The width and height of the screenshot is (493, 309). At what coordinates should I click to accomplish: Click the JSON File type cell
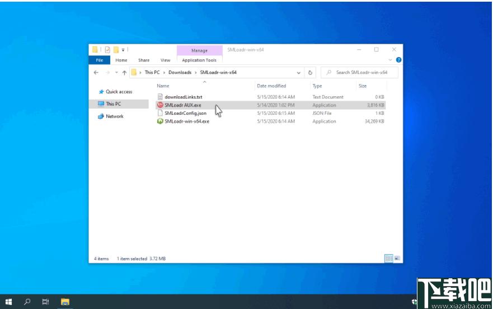point(322,113)
